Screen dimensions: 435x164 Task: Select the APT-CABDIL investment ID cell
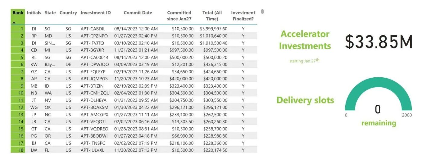tap(93, 29)
